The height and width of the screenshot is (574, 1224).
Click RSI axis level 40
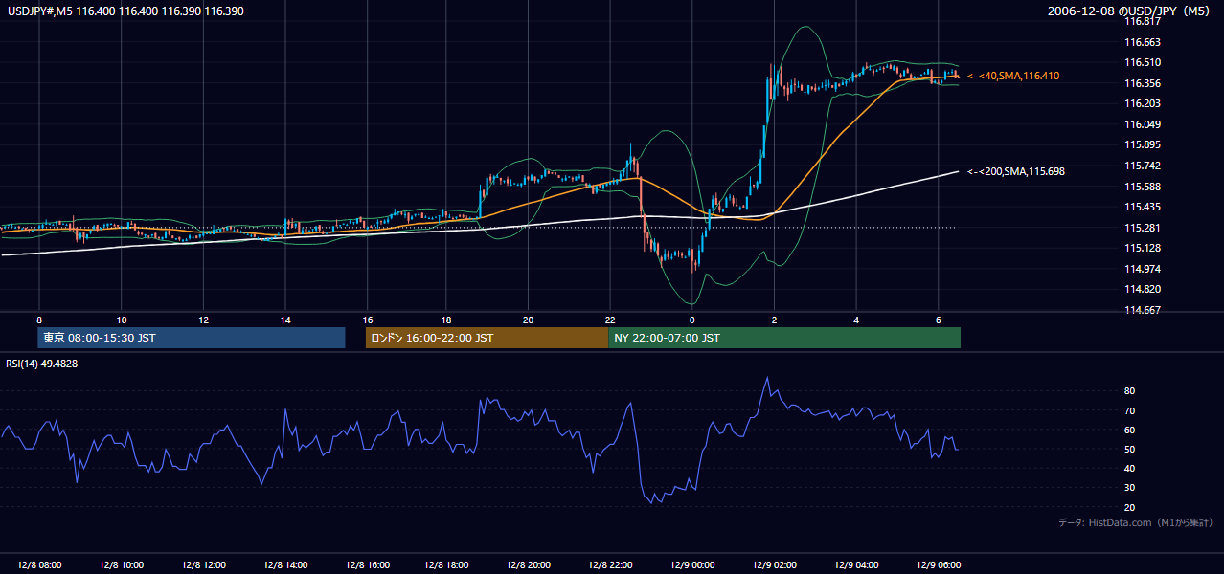1130,469
